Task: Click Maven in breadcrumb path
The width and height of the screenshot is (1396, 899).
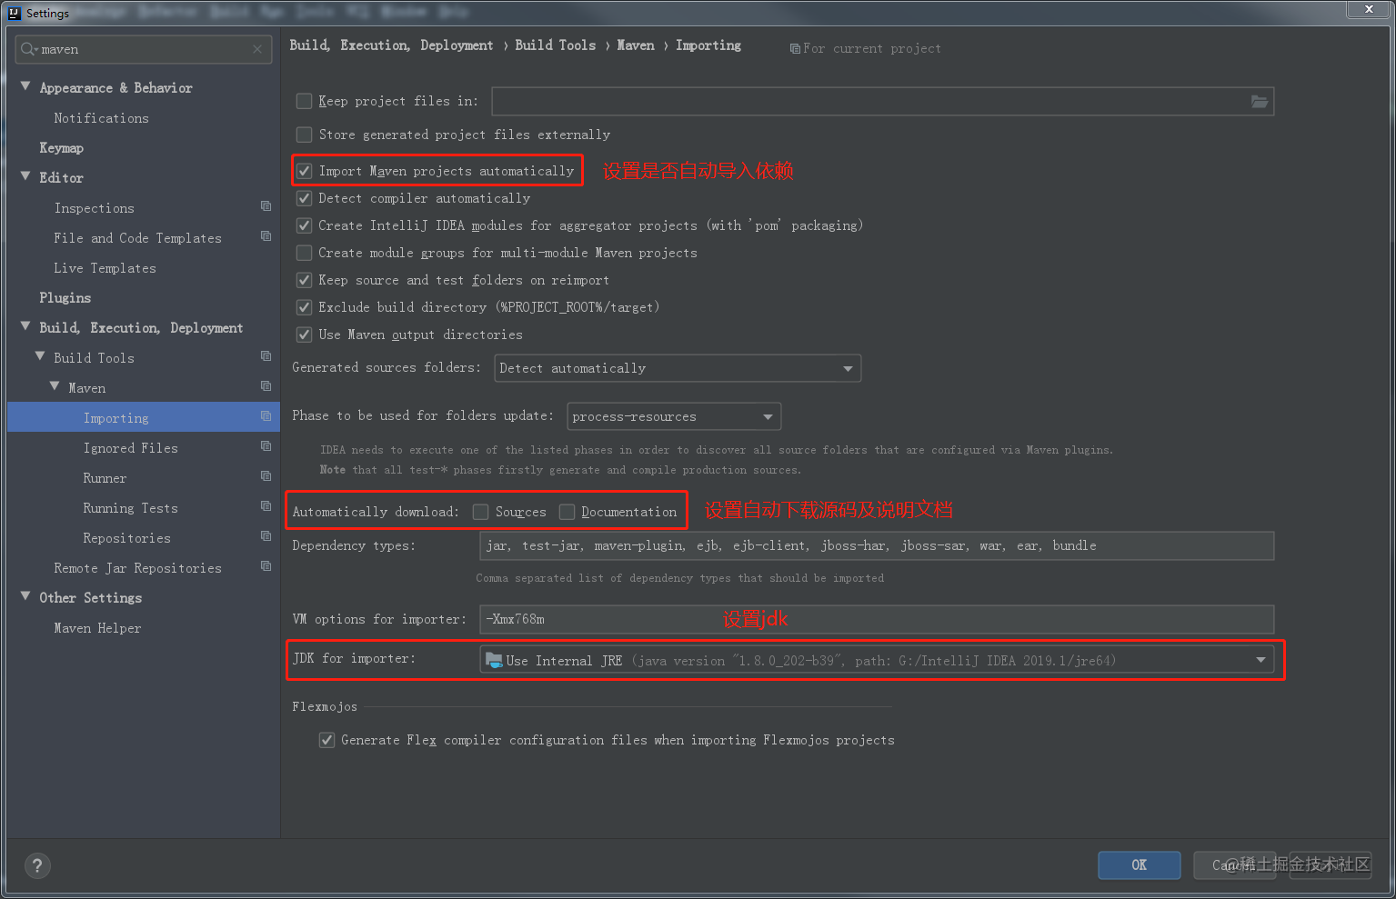Action: [x=636, y=45]
